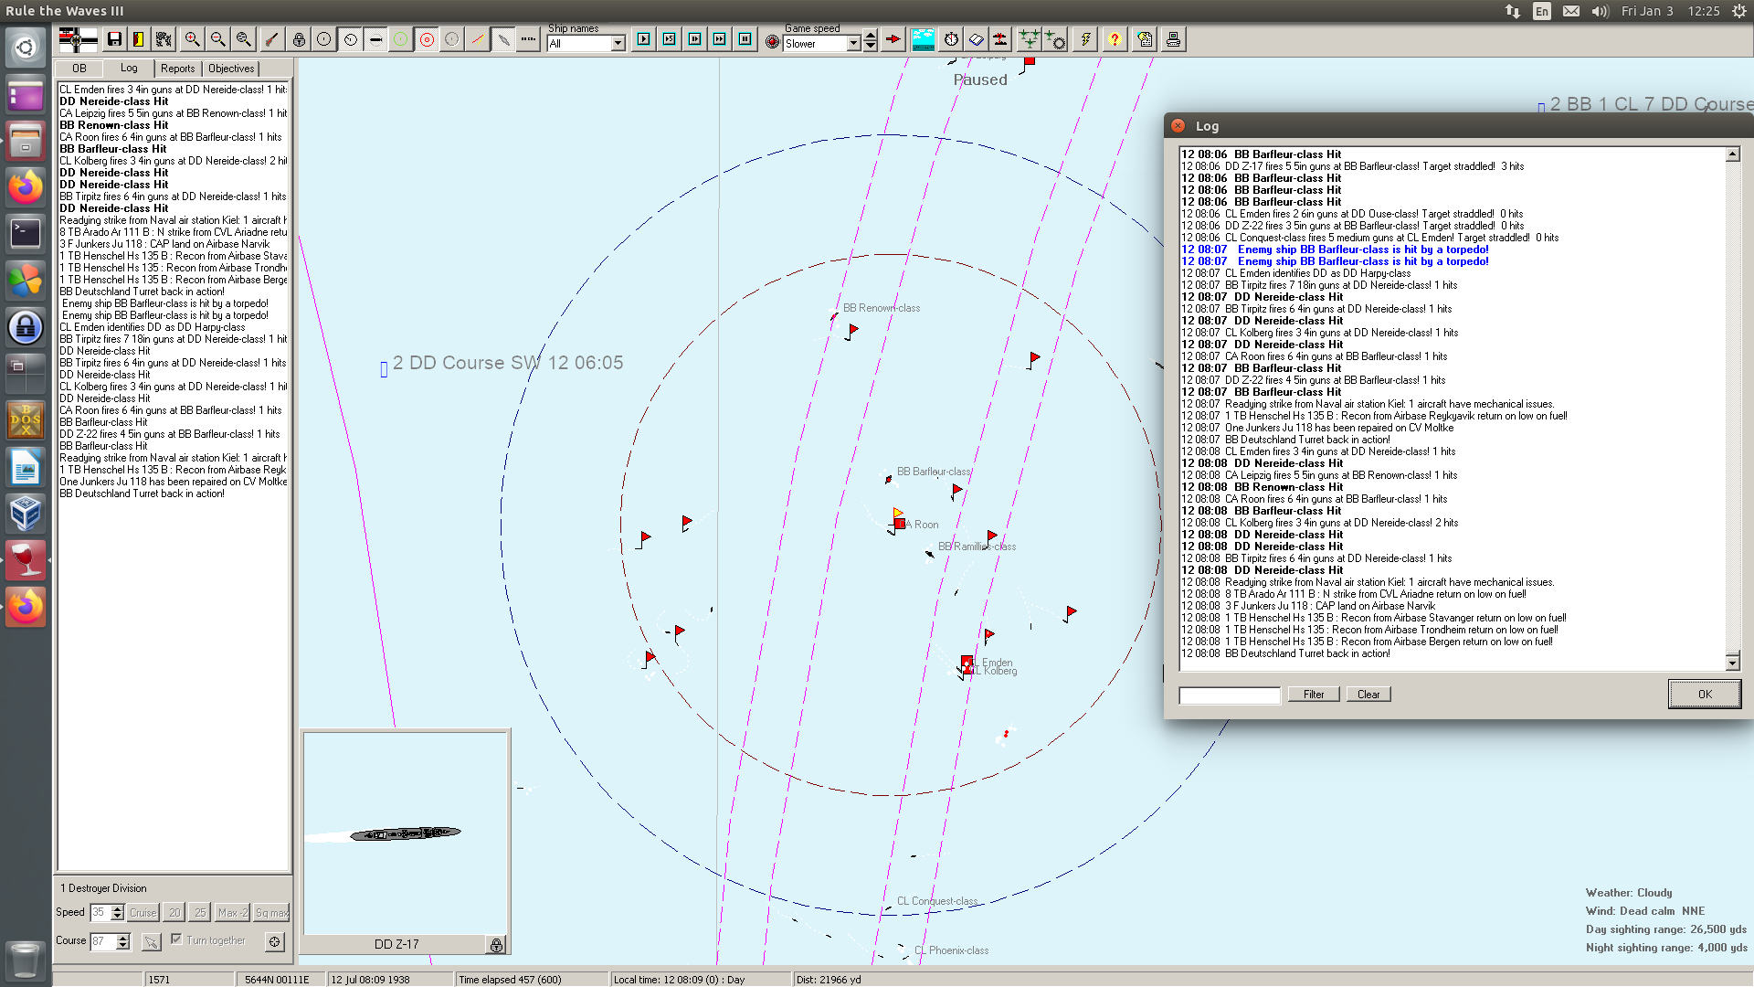Viewport: 1754px width, 987px height.
Task: Toggle the Turn together checkbox
Action: pos(176,939)
